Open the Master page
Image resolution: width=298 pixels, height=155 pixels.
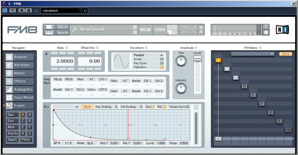tap(20, 73)
